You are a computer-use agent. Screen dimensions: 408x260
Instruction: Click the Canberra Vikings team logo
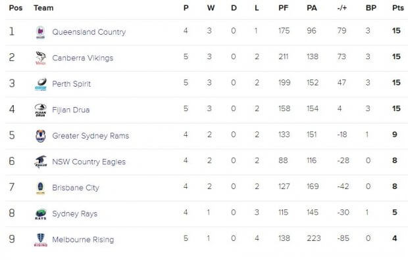(x=41, y=58)
